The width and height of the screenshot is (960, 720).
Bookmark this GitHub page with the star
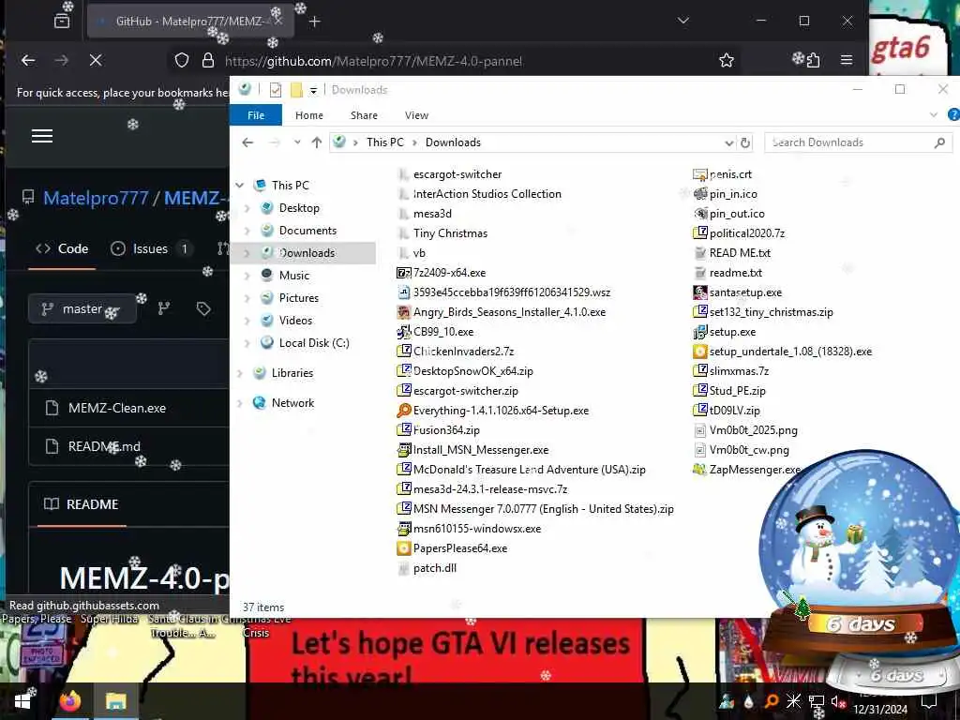pos(727,60)
